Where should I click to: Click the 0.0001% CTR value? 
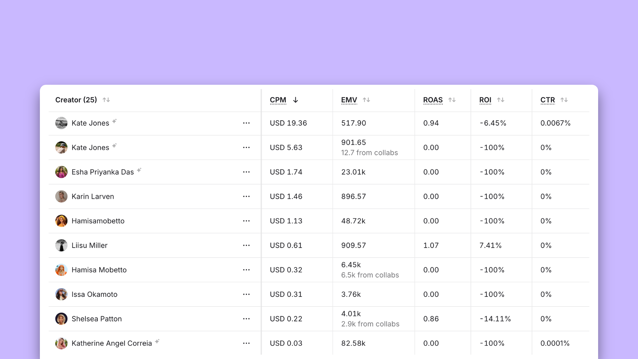[x=555, y=343]
